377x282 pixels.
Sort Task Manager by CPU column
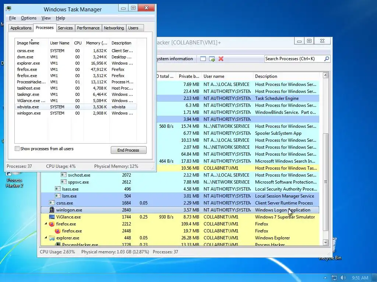(x=78, y=43)
